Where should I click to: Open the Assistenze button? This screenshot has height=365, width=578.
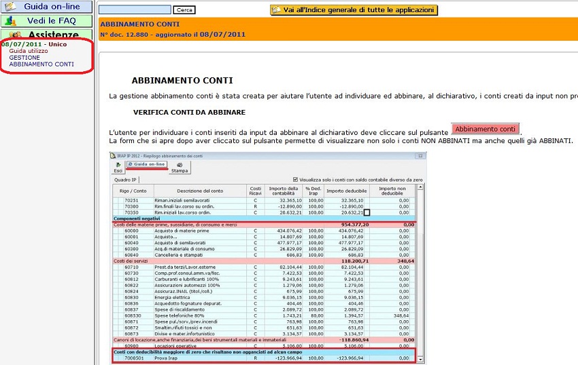click(46, 34)
